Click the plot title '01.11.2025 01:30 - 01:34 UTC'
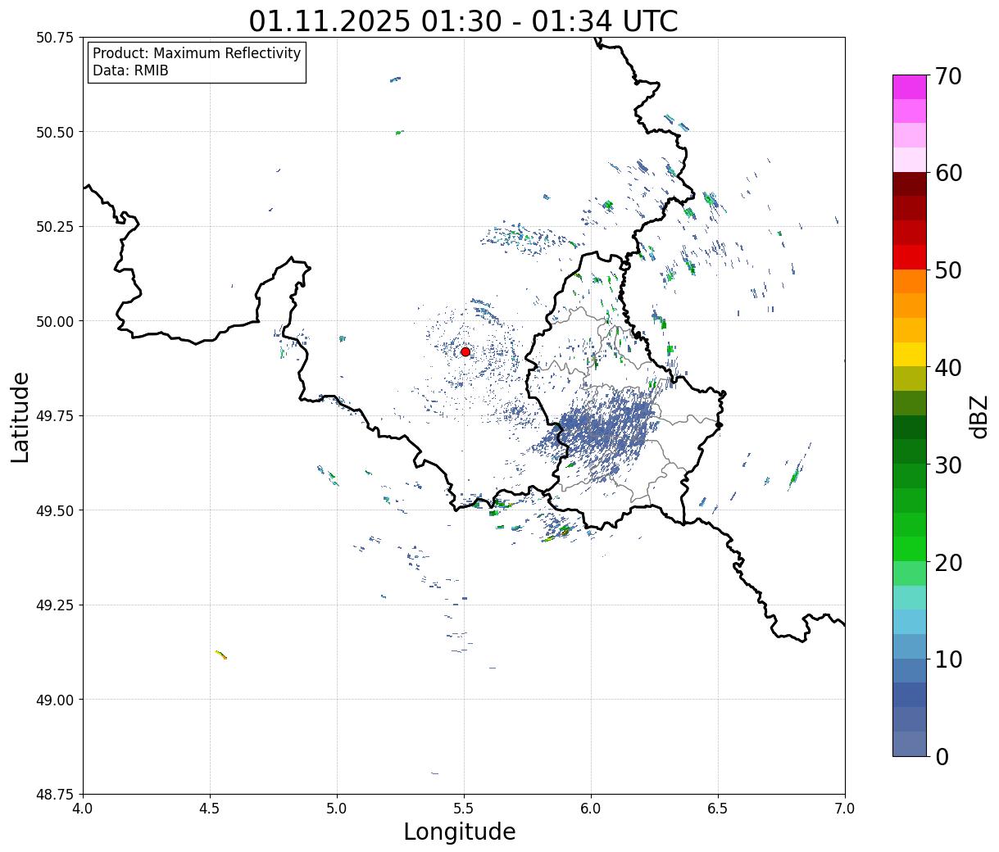Viewport: 999px width, 852px height. click(x=463, y=20)
